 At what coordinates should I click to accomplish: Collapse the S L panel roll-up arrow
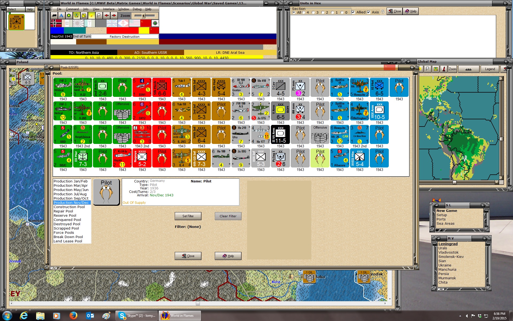click(437, 205)
